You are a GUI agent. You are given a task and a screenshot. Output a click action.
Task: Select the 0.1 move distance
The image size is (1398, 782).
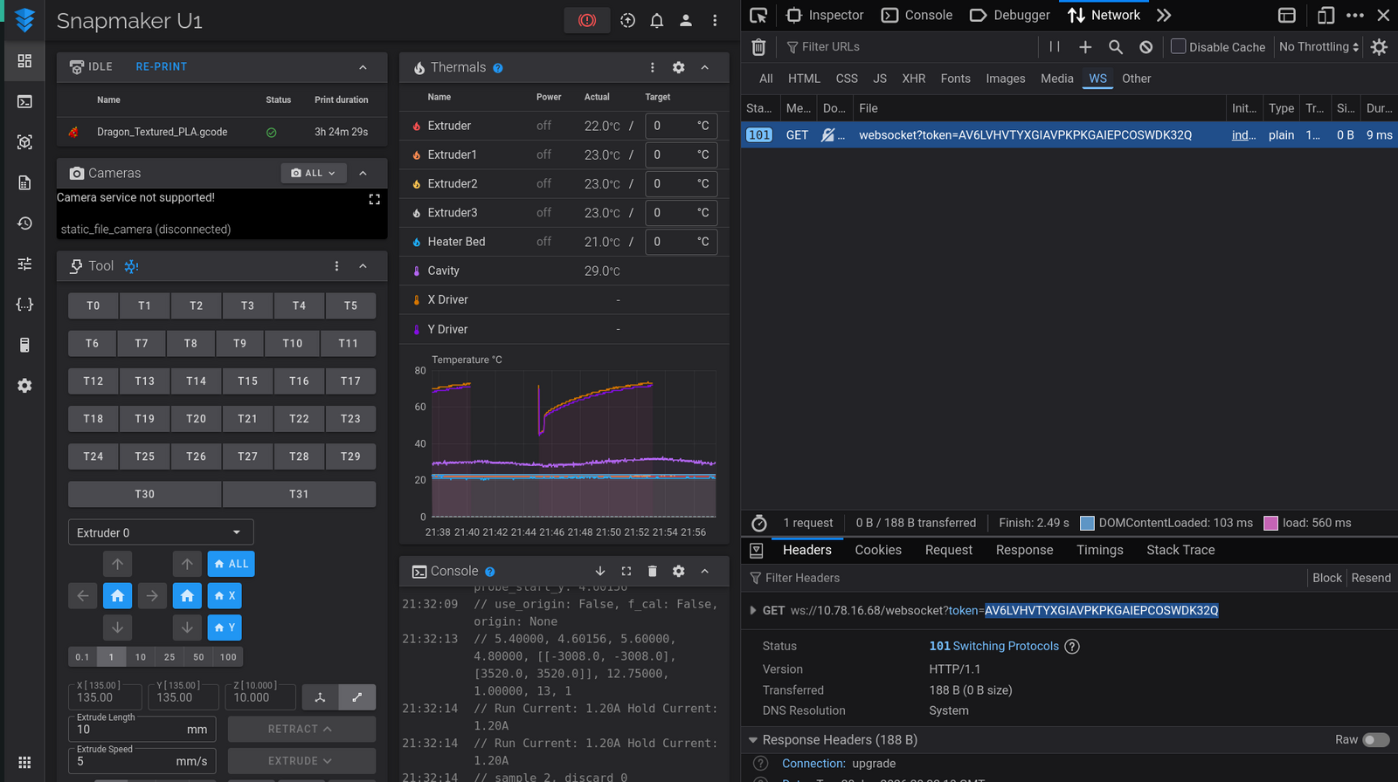click(x=82, y=657)
